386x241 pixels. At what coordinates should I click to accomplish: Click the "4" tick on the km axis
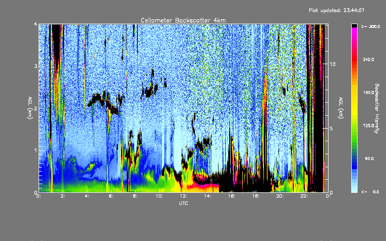[x=36, y=25]
